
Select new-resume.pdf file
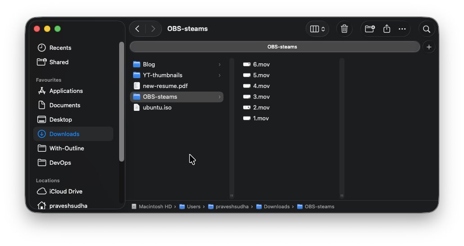click(177, 86)
